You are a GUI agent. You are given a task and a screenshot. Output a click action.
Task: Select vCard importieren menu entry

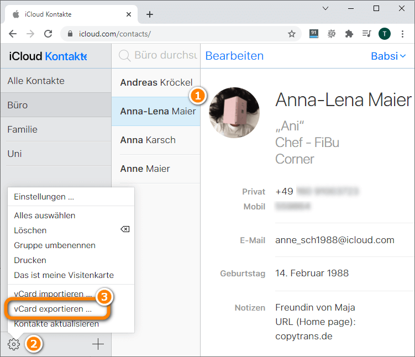point(52,294)
